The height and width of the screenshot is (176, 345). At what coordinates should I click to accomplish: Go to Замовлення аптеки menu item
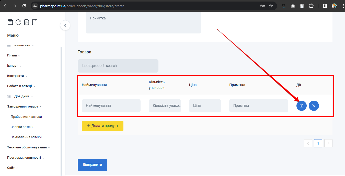coord(26,137)
